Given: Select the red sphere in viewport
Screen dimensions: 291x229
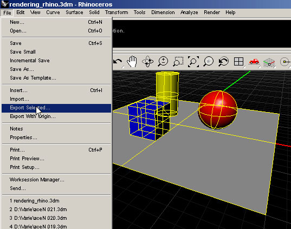Looking at the screenshot, I should [x=217, y=110].
